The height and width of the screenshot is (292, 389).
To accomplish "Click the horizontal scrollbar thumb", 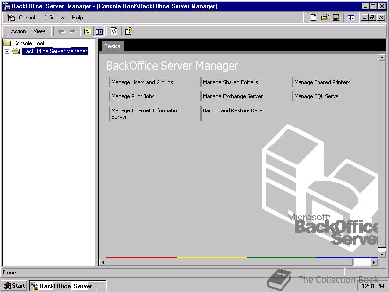I will 230,262.
